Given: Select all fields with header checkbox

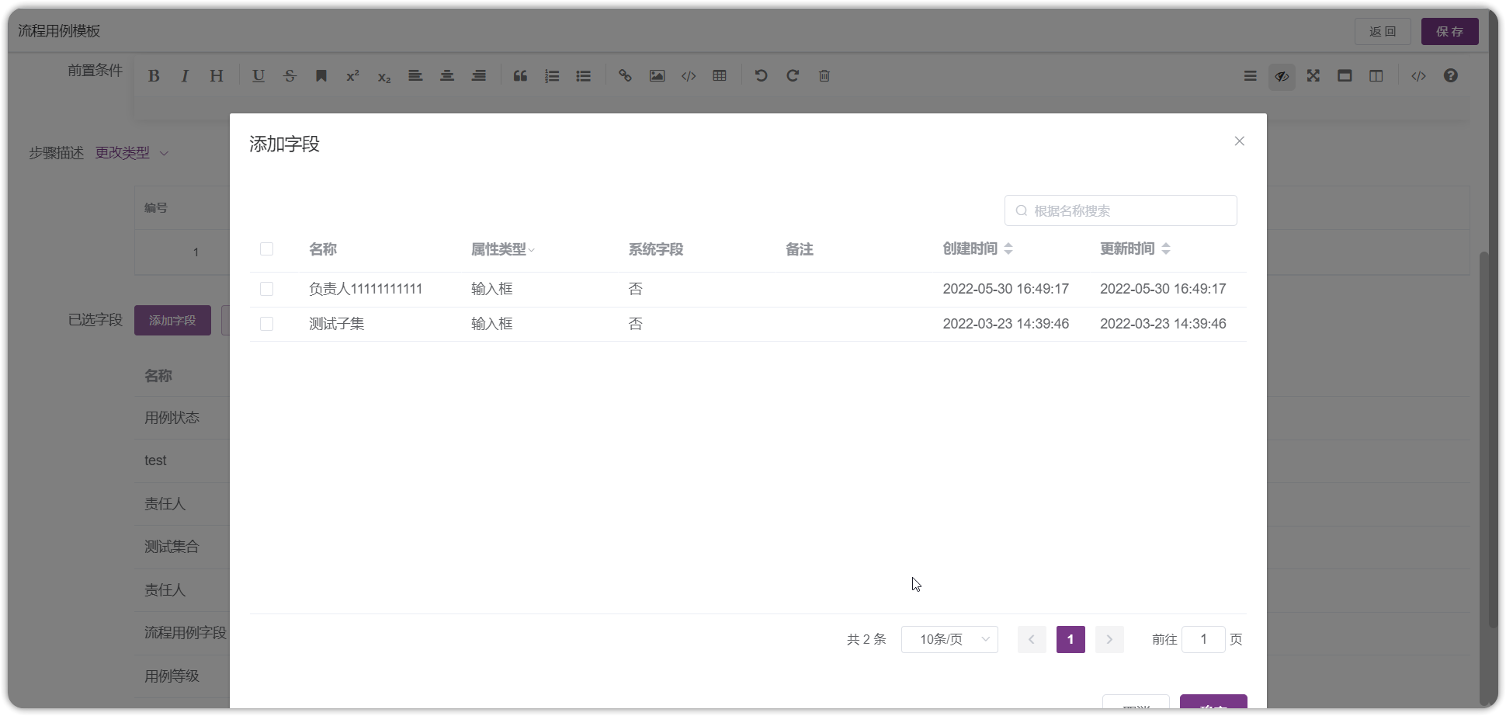Looking at the screenshot, I should coord(266,249).
